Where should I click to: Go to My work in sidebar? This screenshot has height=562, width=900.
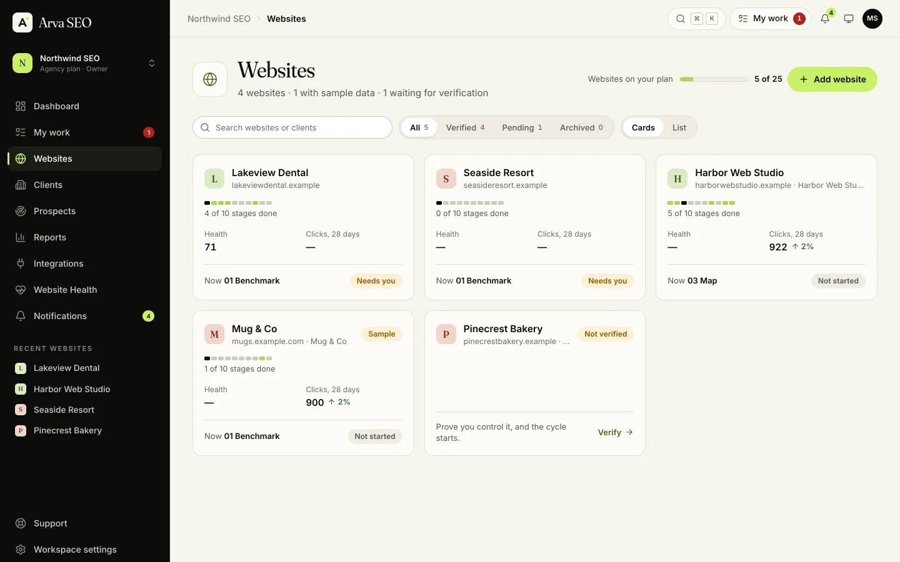84,132
